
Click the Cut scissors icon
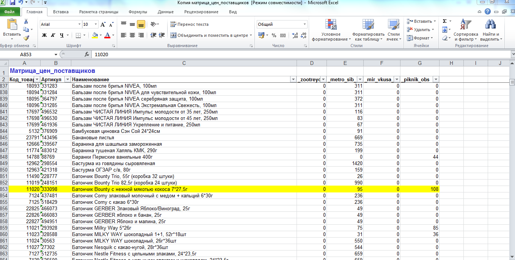pyautogui.click(x=26, y=21)
